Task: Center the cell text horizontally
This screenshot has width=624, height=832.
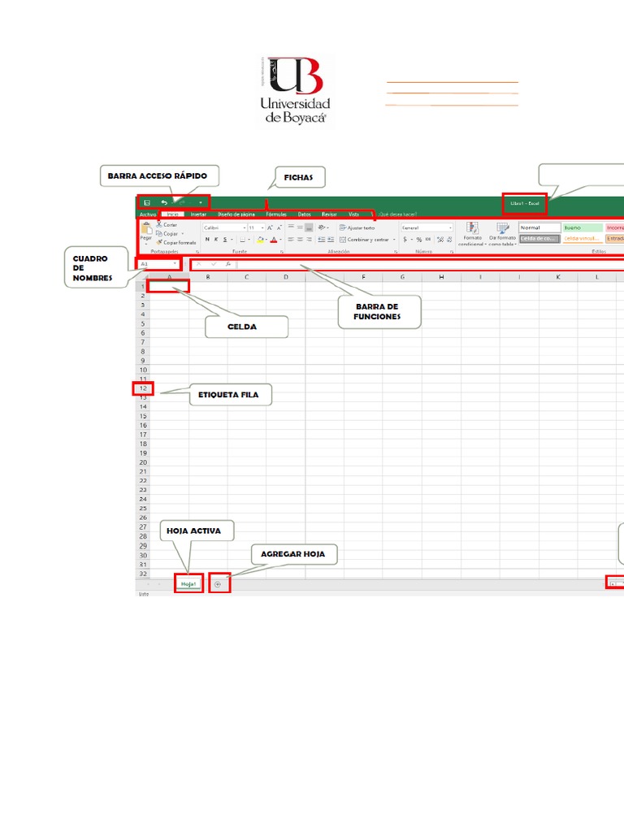Action: [300, 240]
